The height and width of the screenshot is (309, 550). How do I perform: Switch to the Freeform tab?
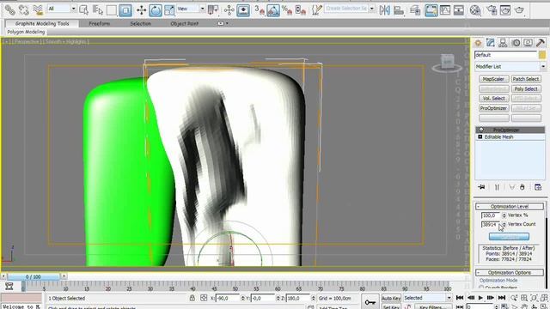coord(100,23)
